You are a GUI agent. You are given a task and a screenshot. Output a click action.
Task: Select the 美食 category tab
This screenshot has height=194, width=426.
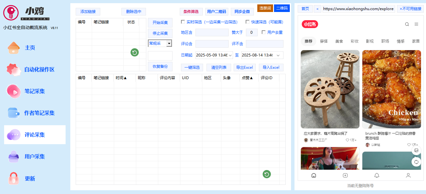[339, 41]
